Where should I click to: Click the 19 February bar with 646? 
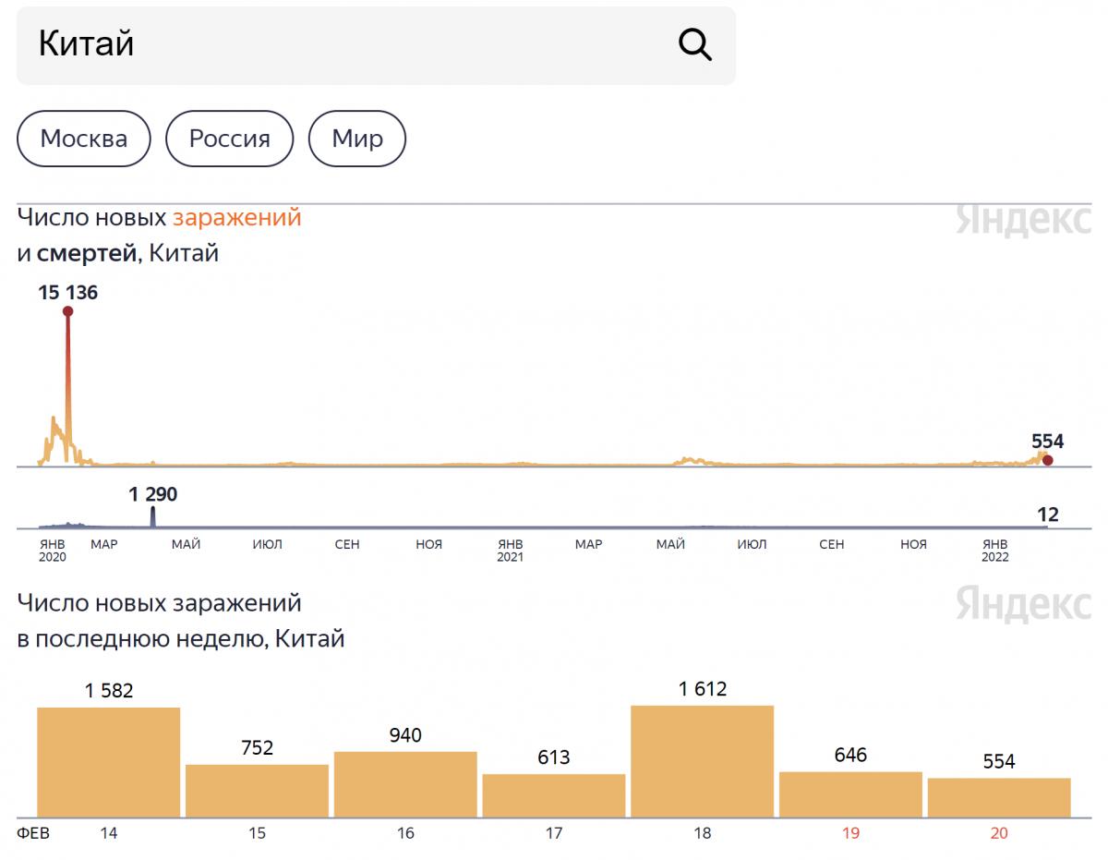coord(850,794)
